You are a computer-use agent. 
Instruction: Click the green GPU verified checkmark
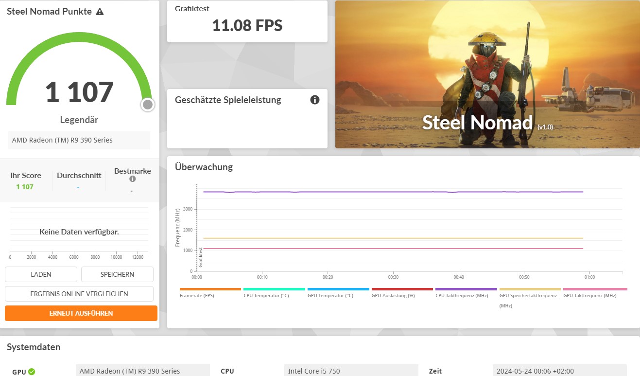(32, 372)
